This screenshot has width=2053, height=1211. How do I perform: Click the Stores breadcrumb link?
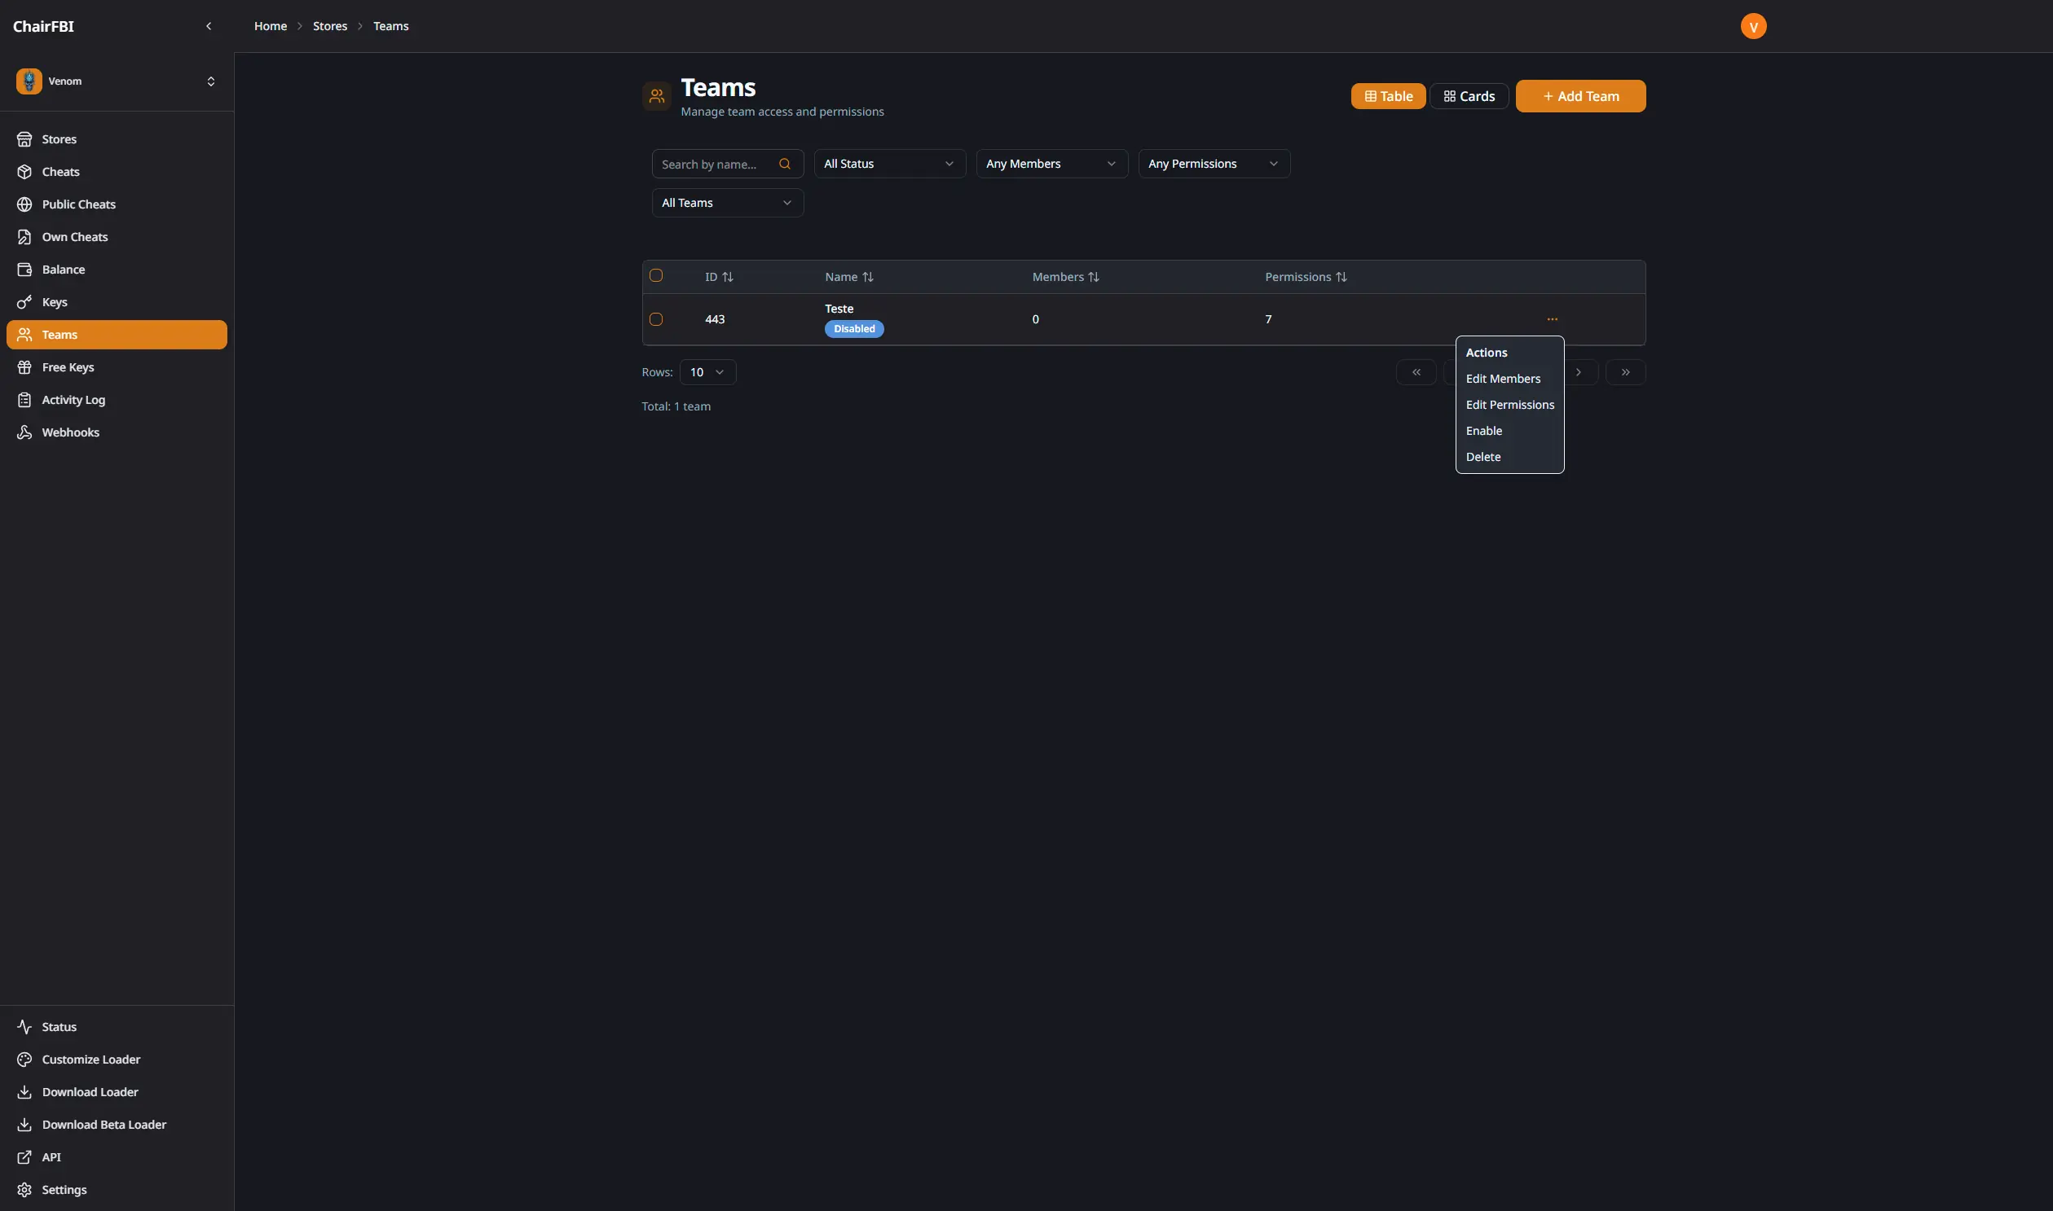[330, 25]
